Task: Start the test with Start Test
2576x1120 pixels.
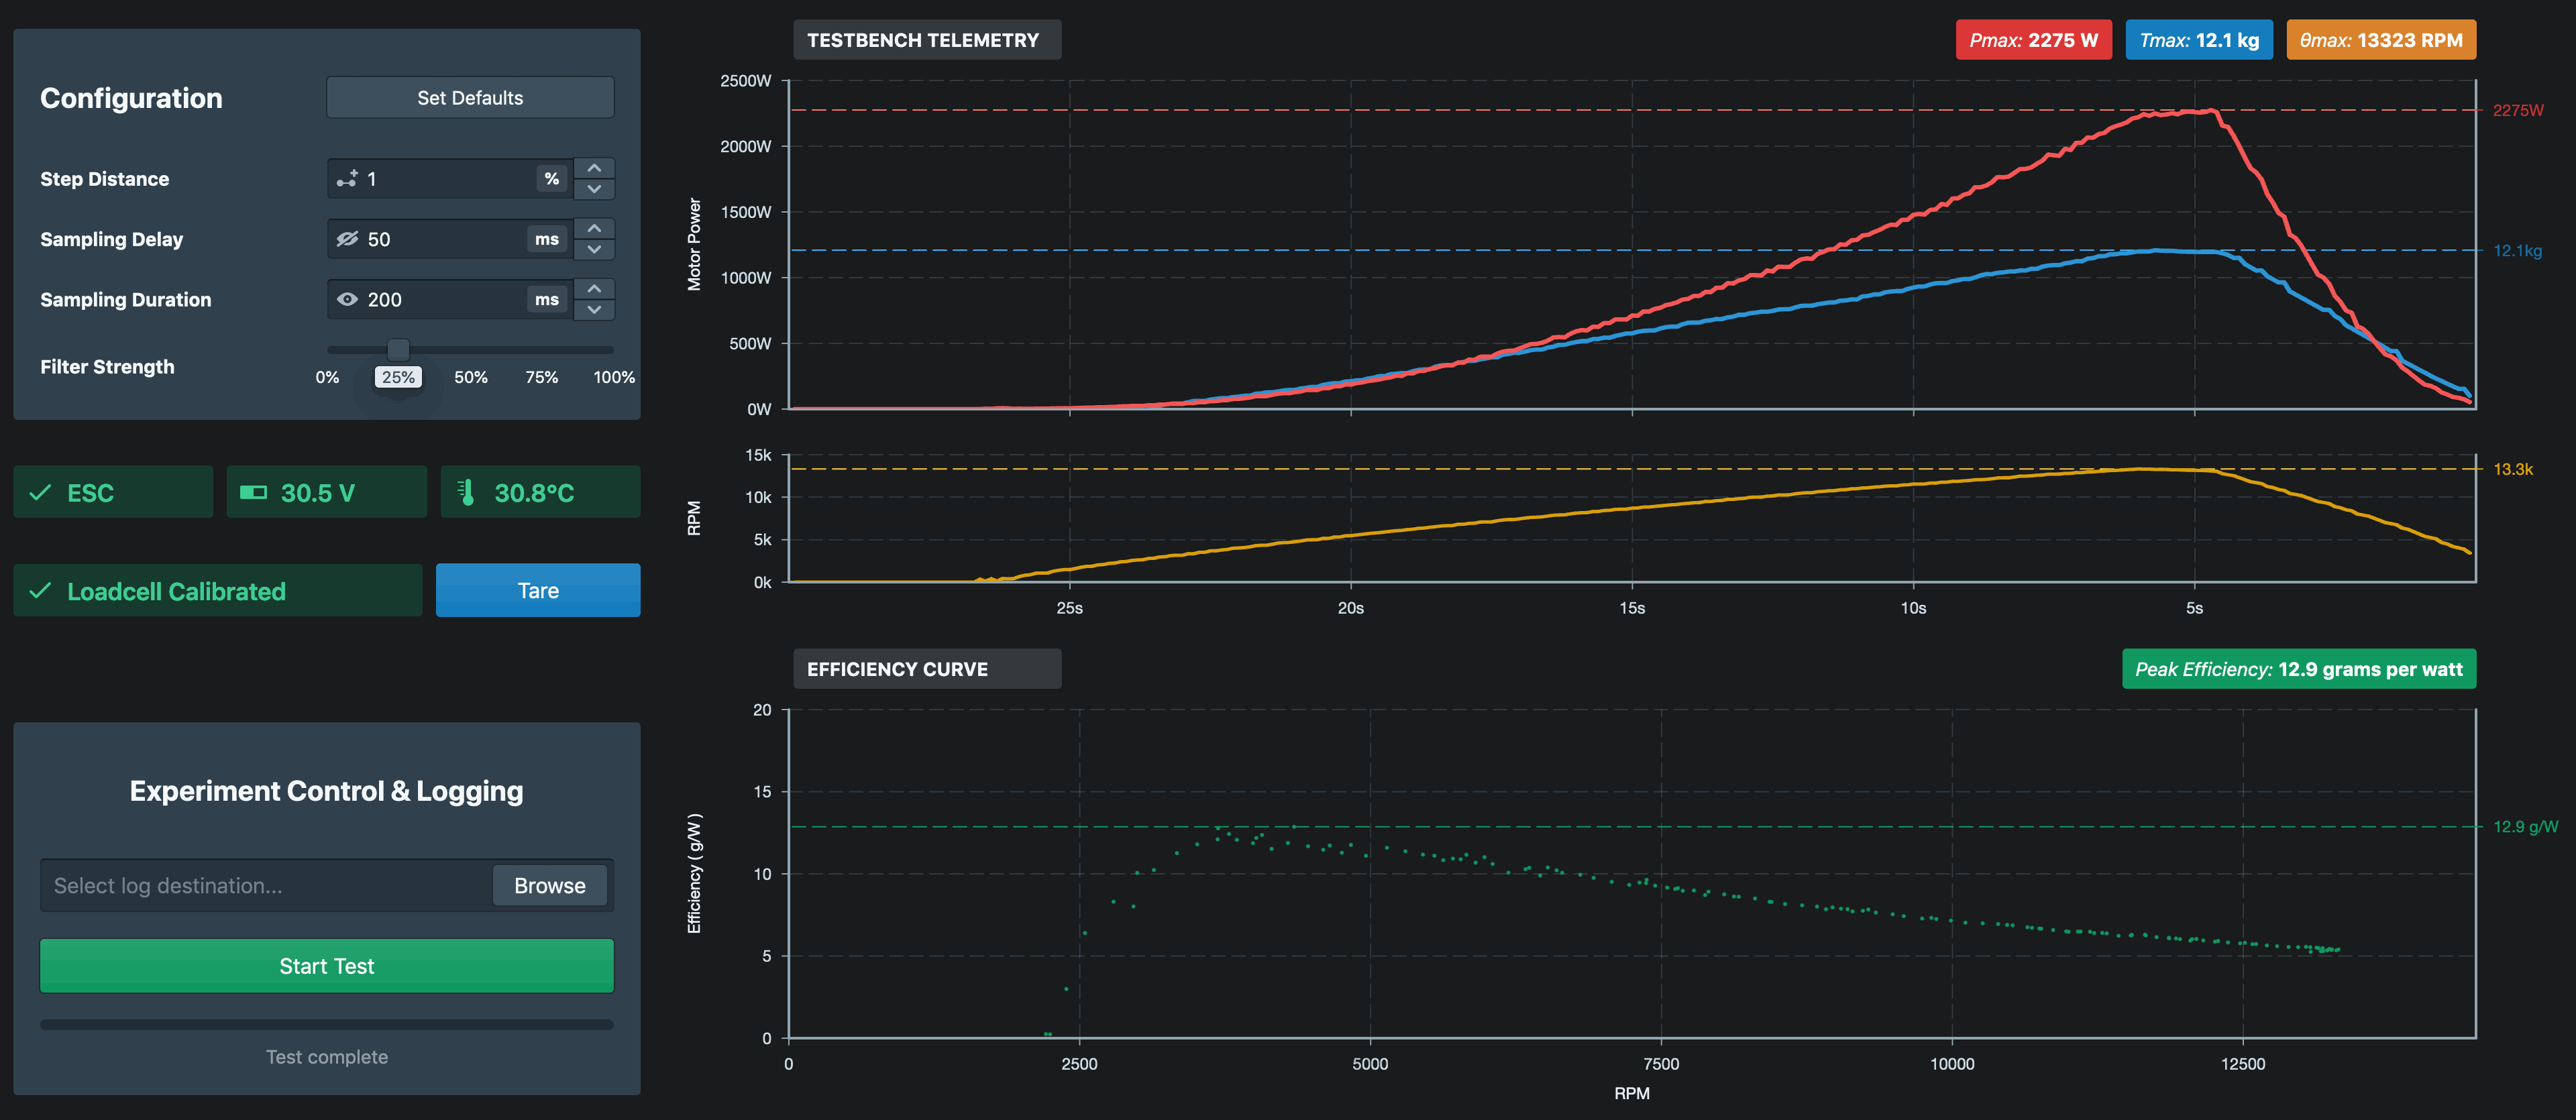Action: click(326, 965)
